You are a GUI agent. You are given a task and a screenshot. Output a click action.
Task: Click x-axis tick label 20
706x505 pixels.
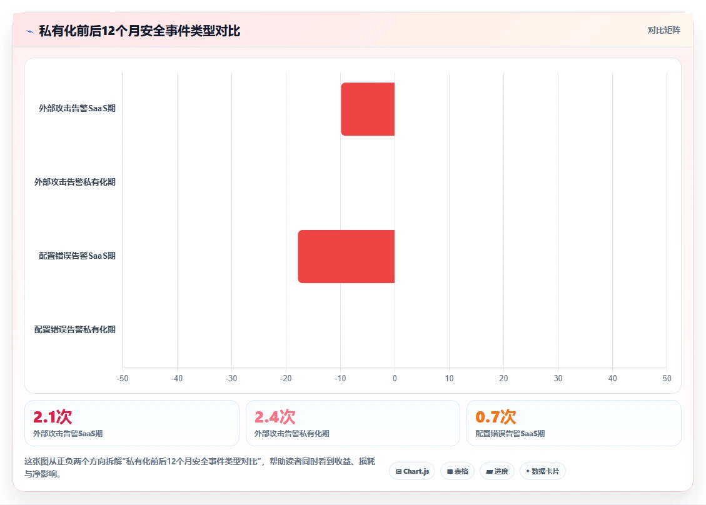[503, 379]
